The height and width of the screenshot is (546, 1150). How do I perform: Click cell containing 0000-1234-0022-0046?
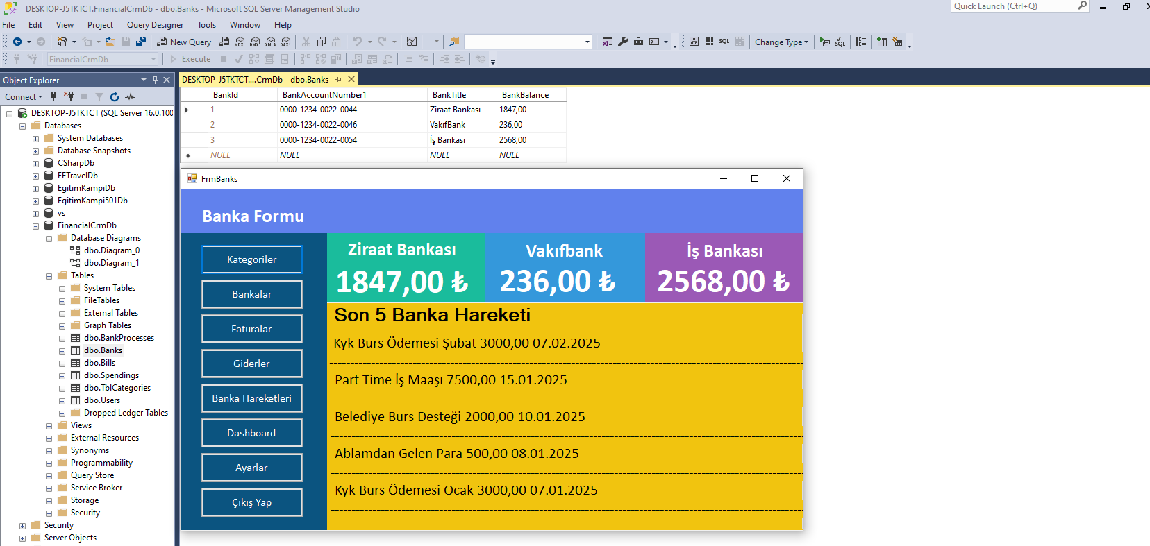point(352,125)
